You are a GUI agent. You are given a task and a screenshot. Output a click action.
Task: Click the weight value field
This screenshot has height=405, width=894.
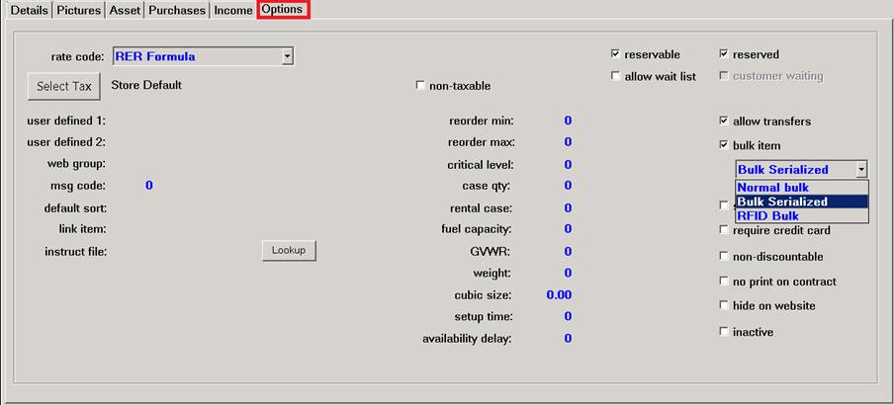pos(568,273)
